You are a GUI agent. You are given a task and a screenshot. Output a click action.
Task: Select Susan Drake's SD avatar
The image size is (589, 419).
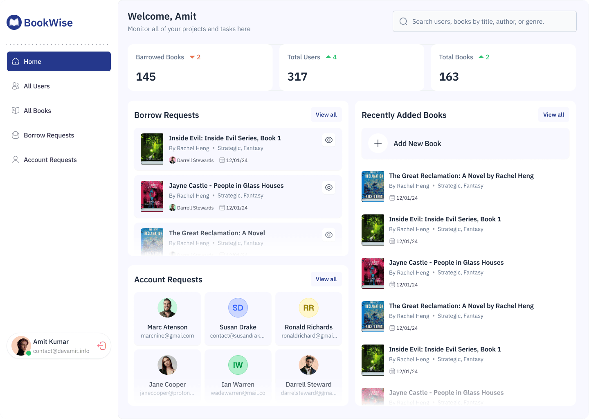click(x=238, y=308)
